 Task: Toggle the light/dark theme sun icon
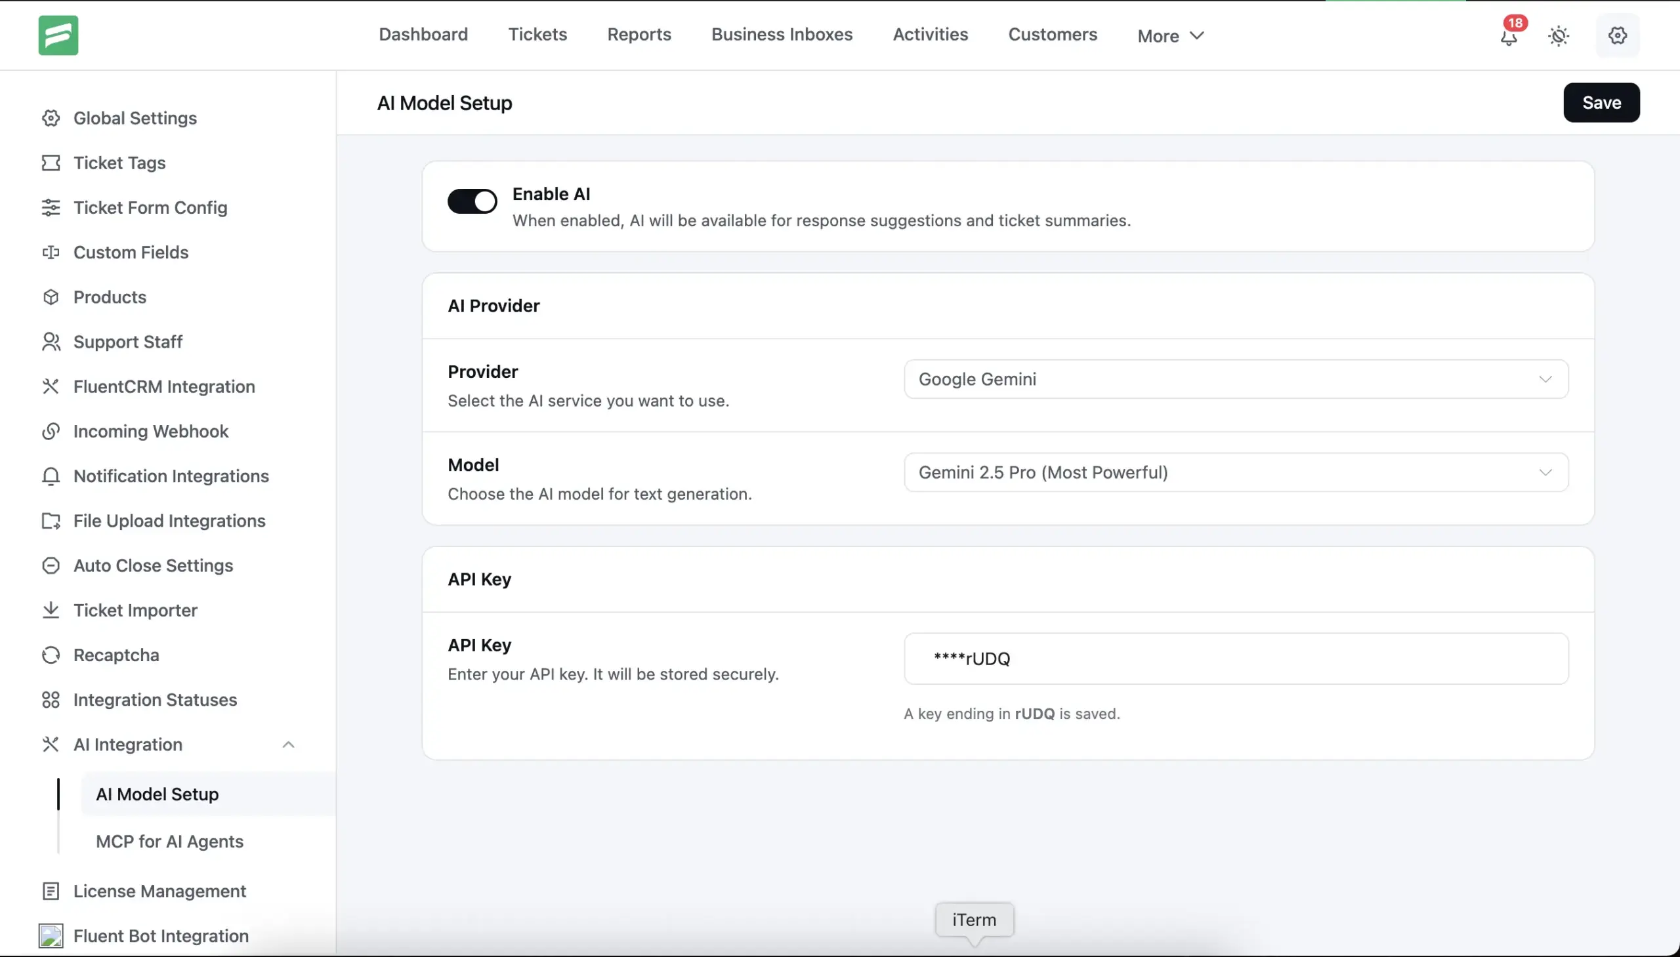pos(1559,35)
